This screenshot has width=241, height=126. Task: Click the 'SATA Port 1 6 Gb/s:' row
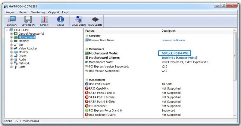coord(159,97)
